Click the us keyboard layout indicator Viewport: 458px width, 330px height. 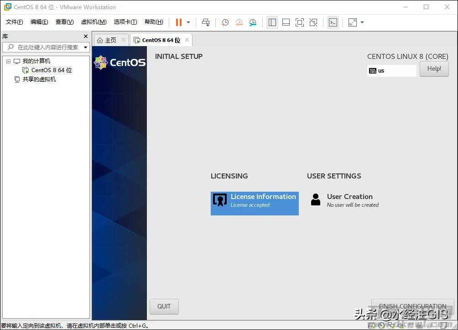391,71
